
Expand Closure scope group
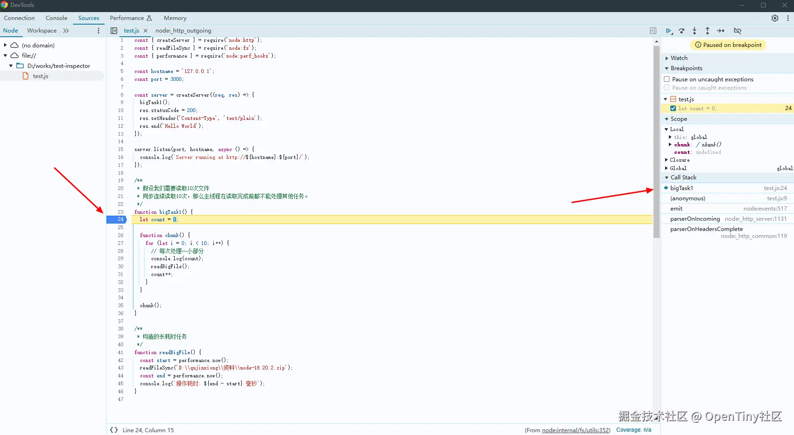coord(666,160)
